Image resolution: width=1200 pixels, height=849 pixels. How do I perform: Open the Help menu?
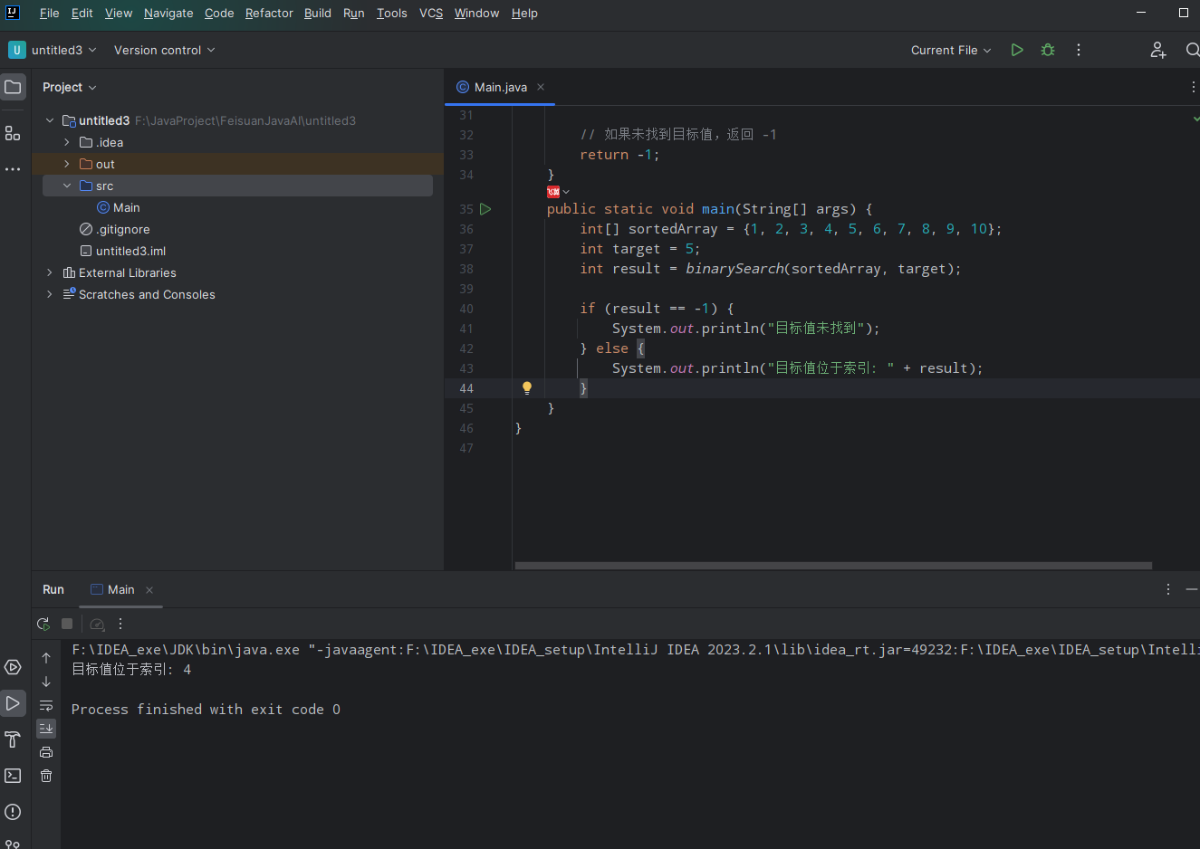tap(524, 13)
